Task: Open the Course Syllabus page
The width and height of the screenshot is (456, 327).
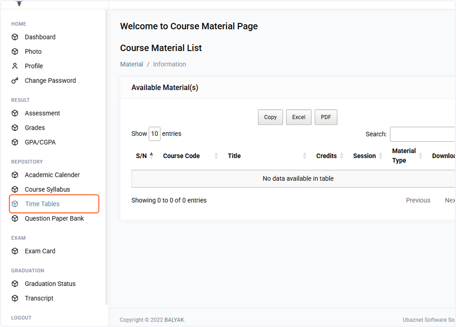Action: click(47, 189)
